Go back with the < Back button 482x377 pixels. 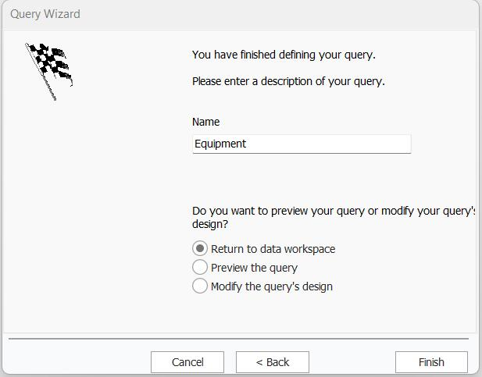(273, 362)
